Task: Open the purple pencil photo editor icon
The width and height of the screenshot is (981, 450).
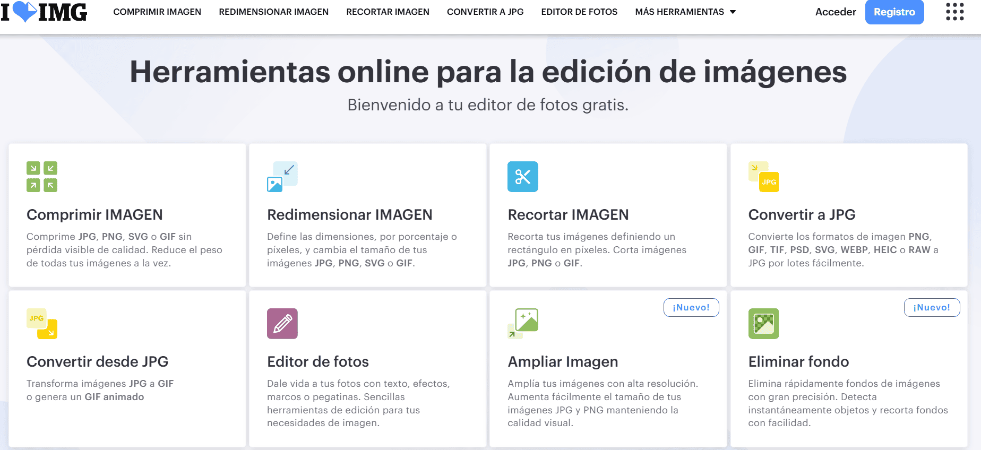Action: (282, 324)
